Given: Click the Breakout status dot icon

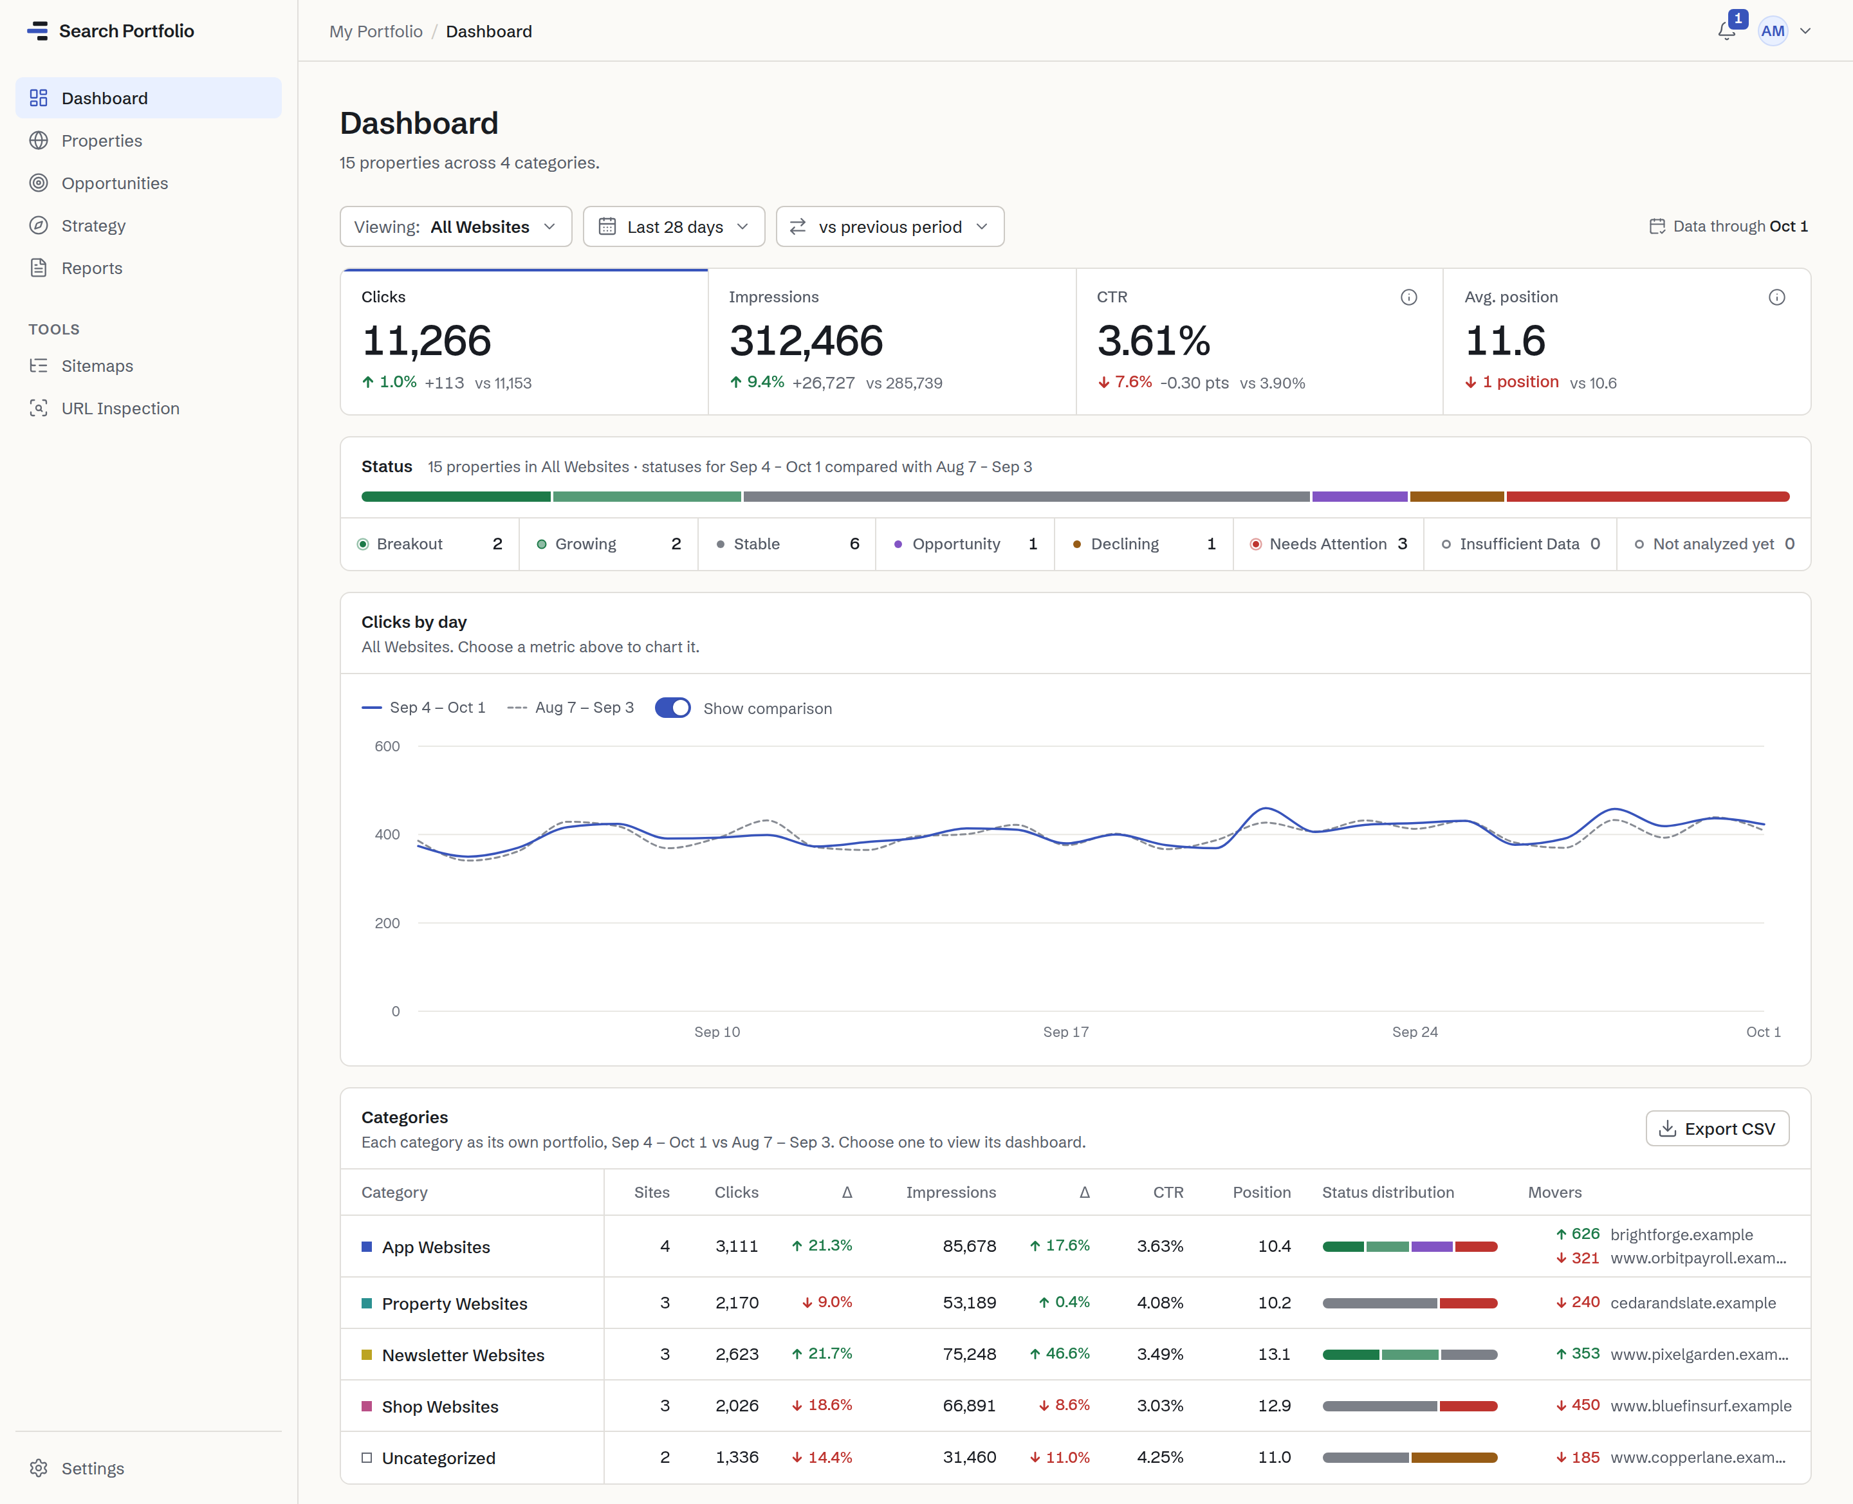Looking at the screenshot, I should 362,544.
